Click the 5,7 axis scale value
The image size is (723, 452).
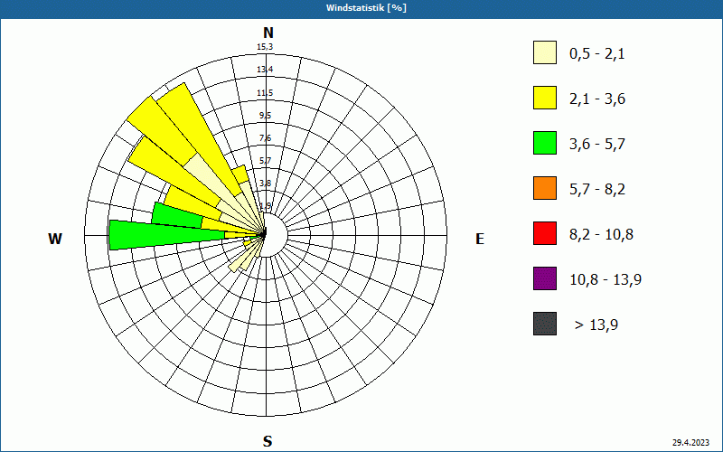[265, 161]
